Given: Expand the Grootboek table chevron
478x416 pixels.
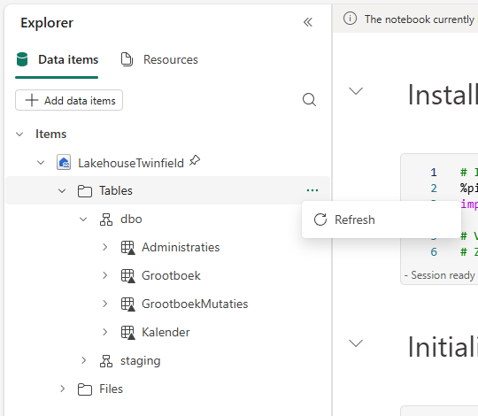Looking at the screenshot, I should 104,275.
